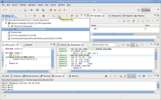Click the Console horizontal scrollbar

tap(79, 92)
